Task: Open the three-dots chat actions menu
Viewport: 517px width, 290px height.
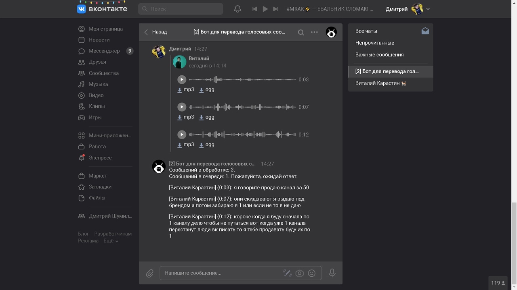Action: point(314,32)
